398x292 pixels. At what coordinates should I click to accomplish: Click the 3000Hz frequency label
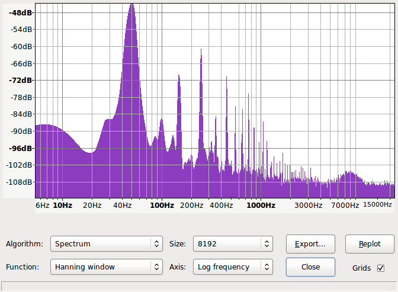308,205
